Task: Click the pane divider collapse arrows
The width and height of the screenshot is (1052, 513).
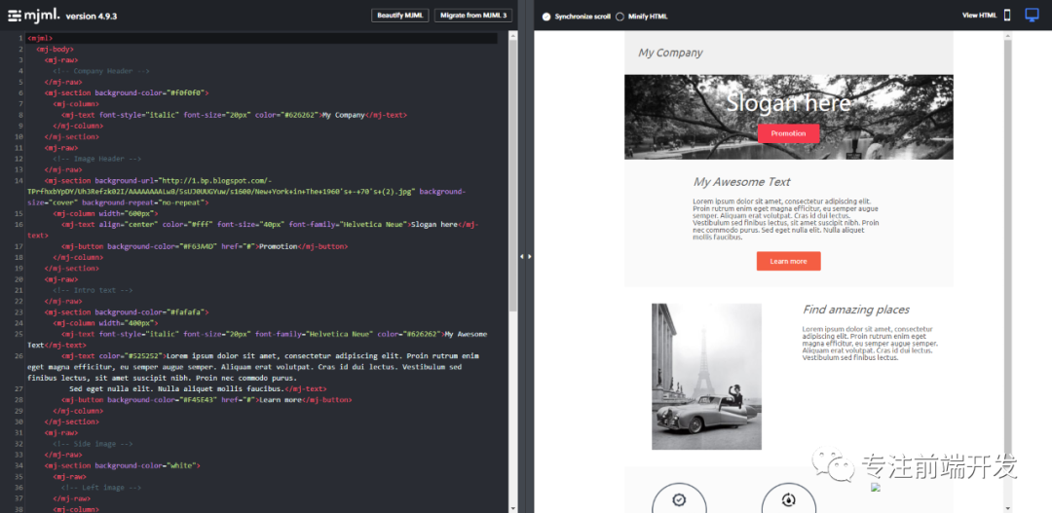Action: (x=525, y=256)
